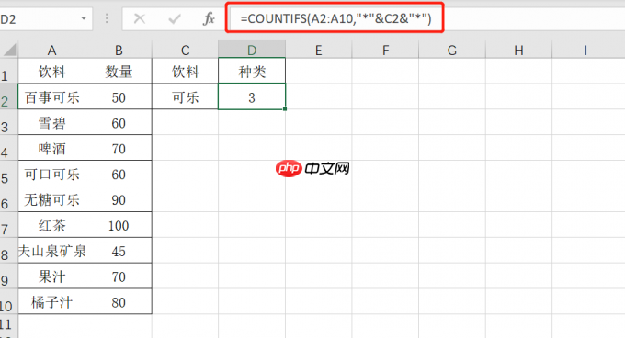Viewport: 625px width, 338px height.
Task: Click cell D1 containing 种类
Action: (x=252, y=72)
